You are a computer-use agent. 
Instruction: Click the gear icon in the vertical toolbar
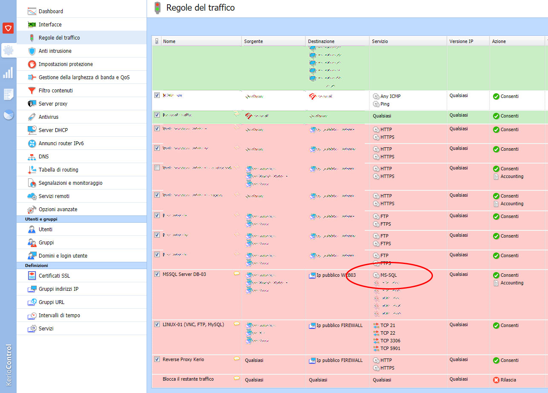(x=8, y=49)
